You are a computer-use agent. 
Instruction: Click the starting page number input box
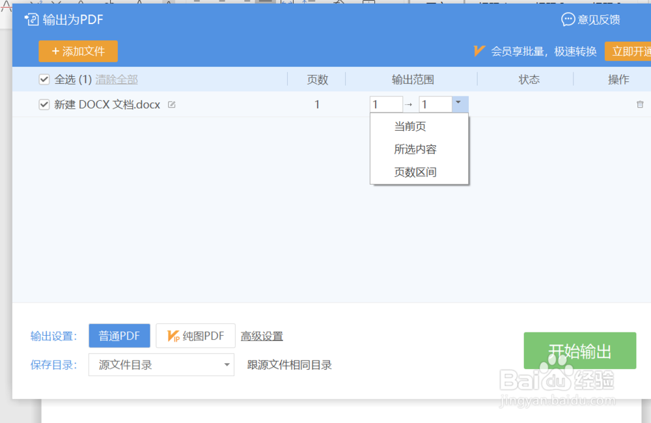click(x=385, y=104)
